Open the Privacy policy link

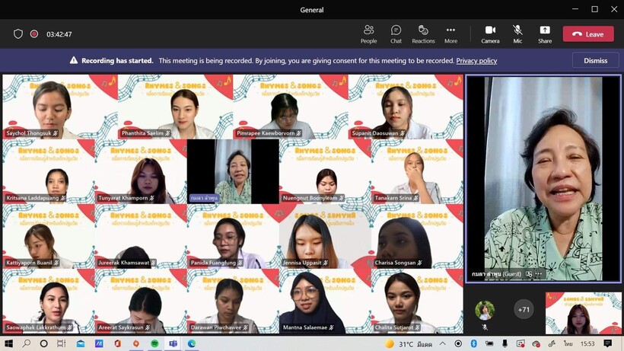coord(476,61)
